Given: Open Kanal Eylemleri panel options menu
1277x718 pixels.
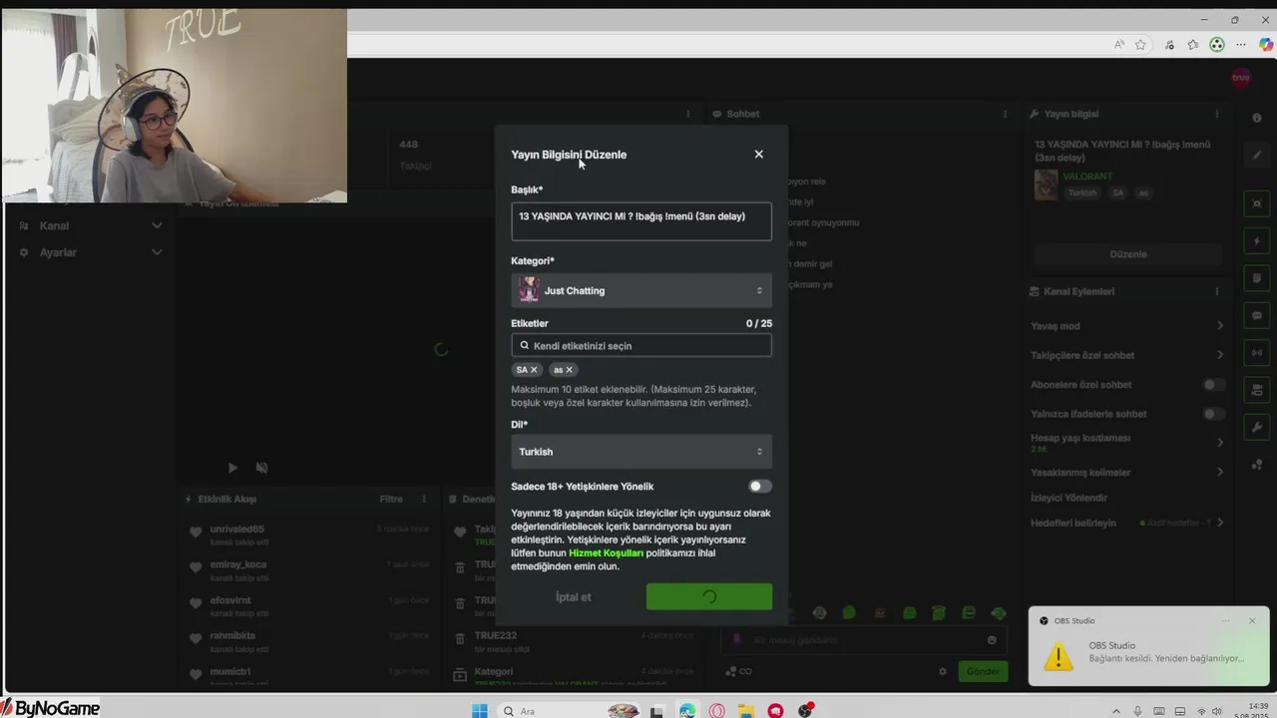Looking at the screenshot, I should click(x=1216, y=291).
